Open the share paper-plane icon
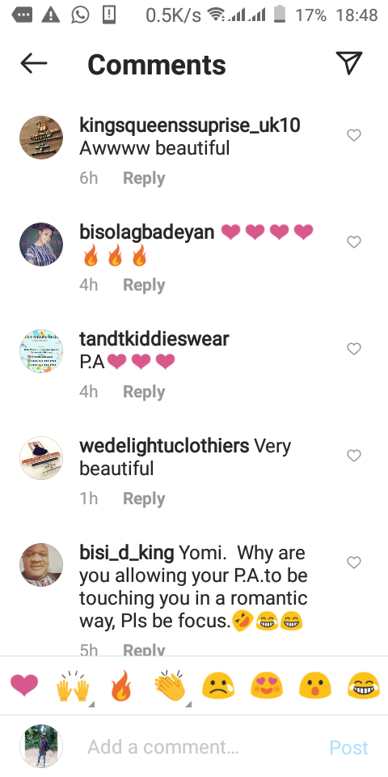388x777 pixels. 349,63
